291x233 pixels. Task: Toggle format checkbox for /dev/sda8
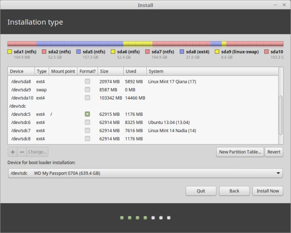click(87, 81)
